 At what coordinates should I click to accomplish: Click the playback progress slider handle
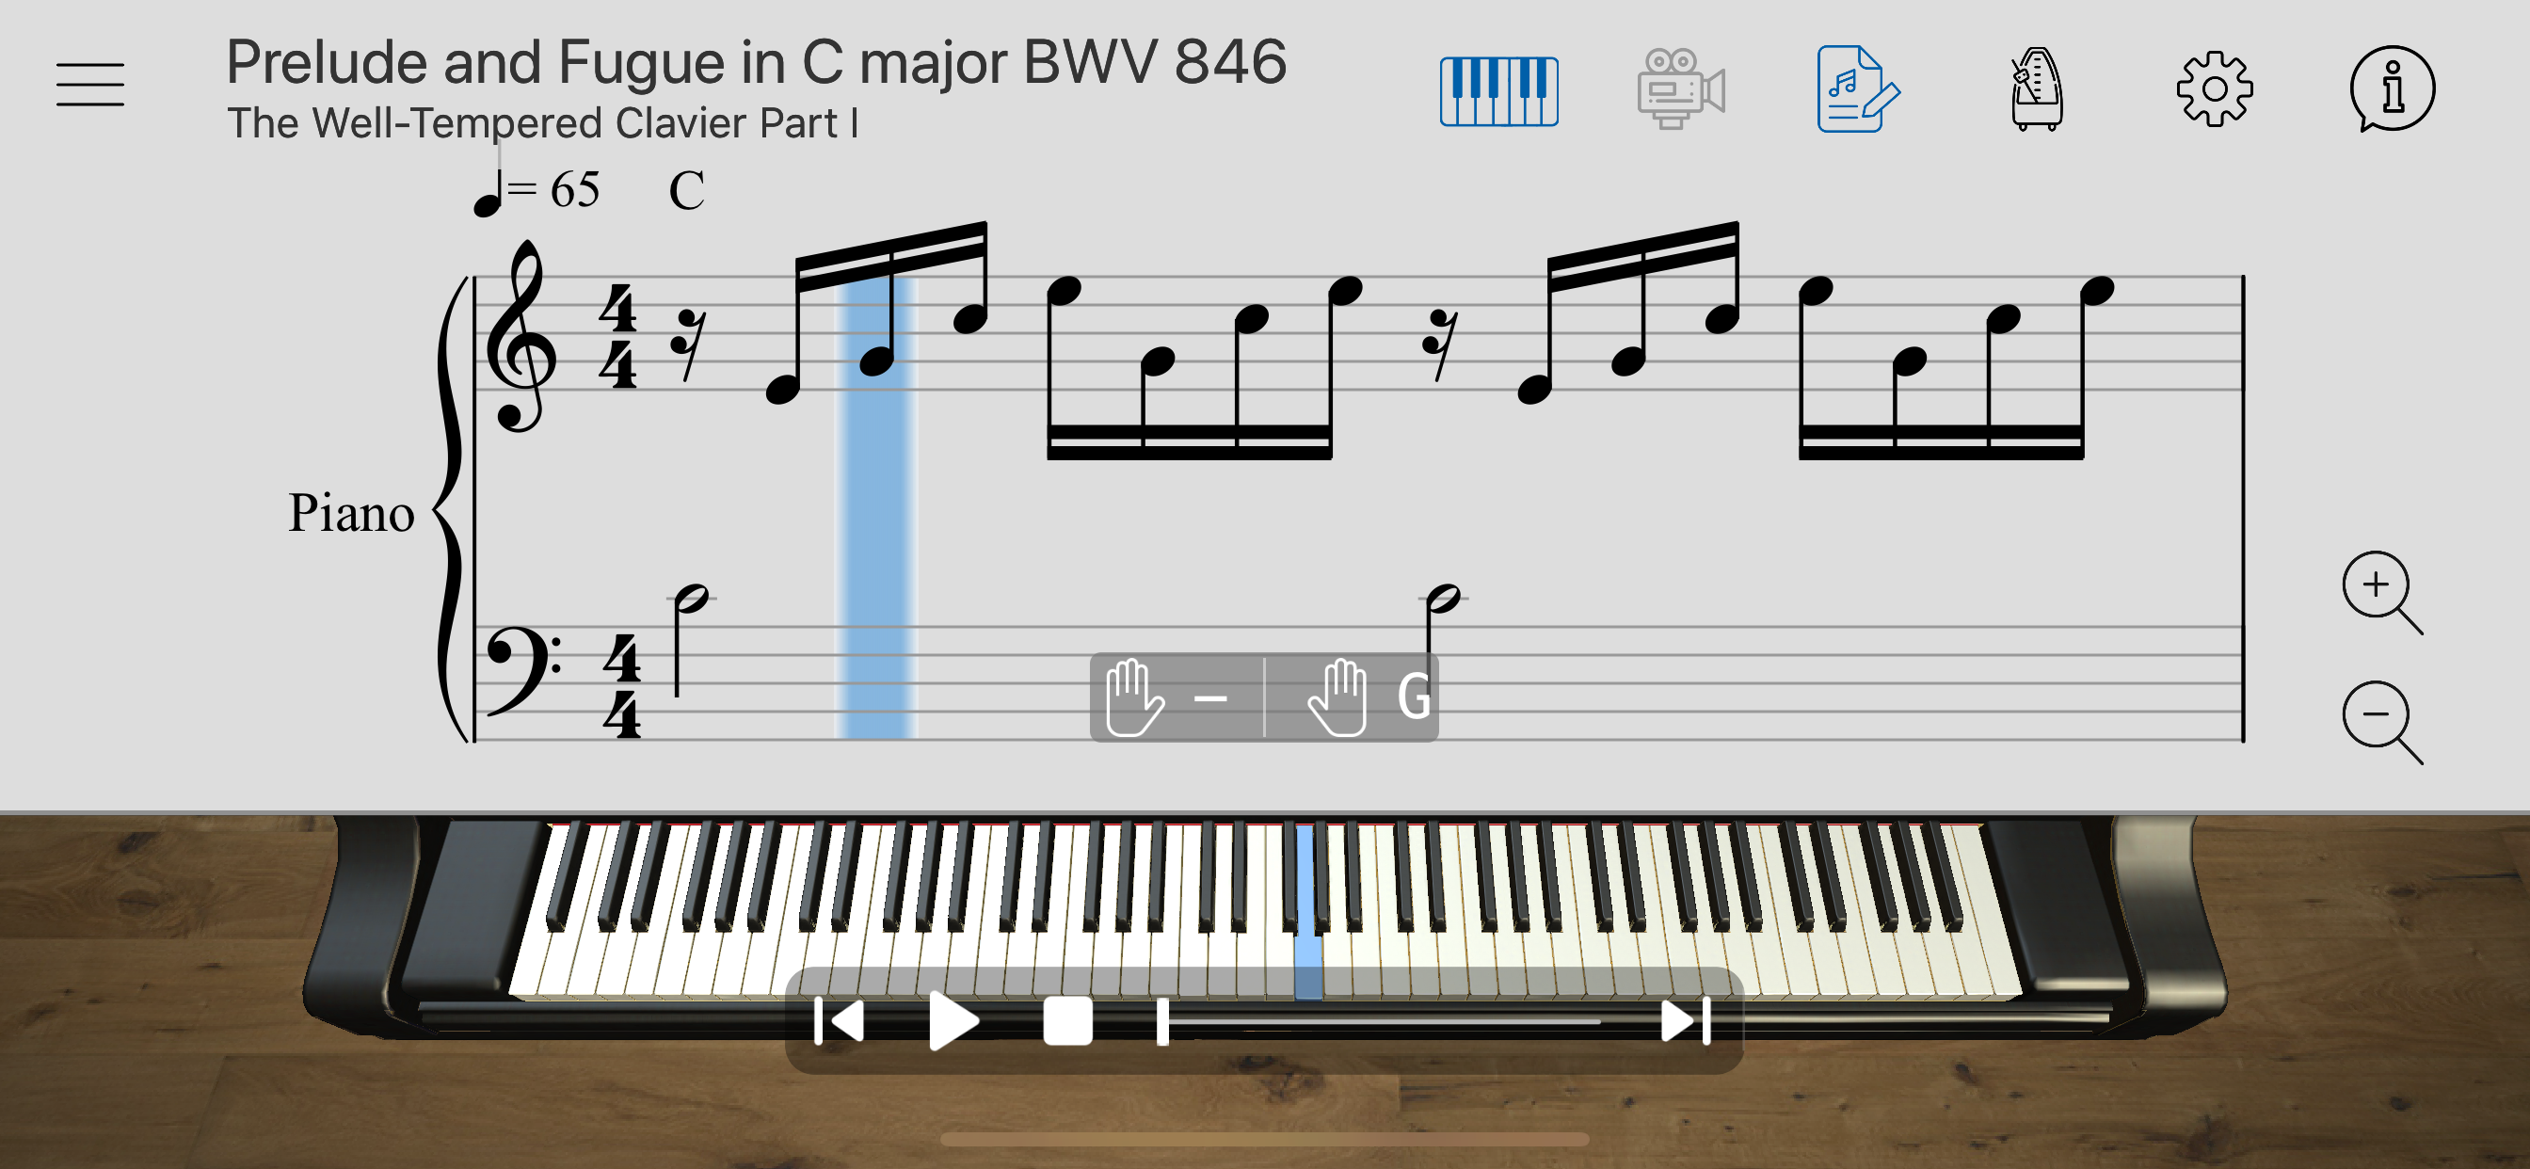(x=1162, y=1021)
